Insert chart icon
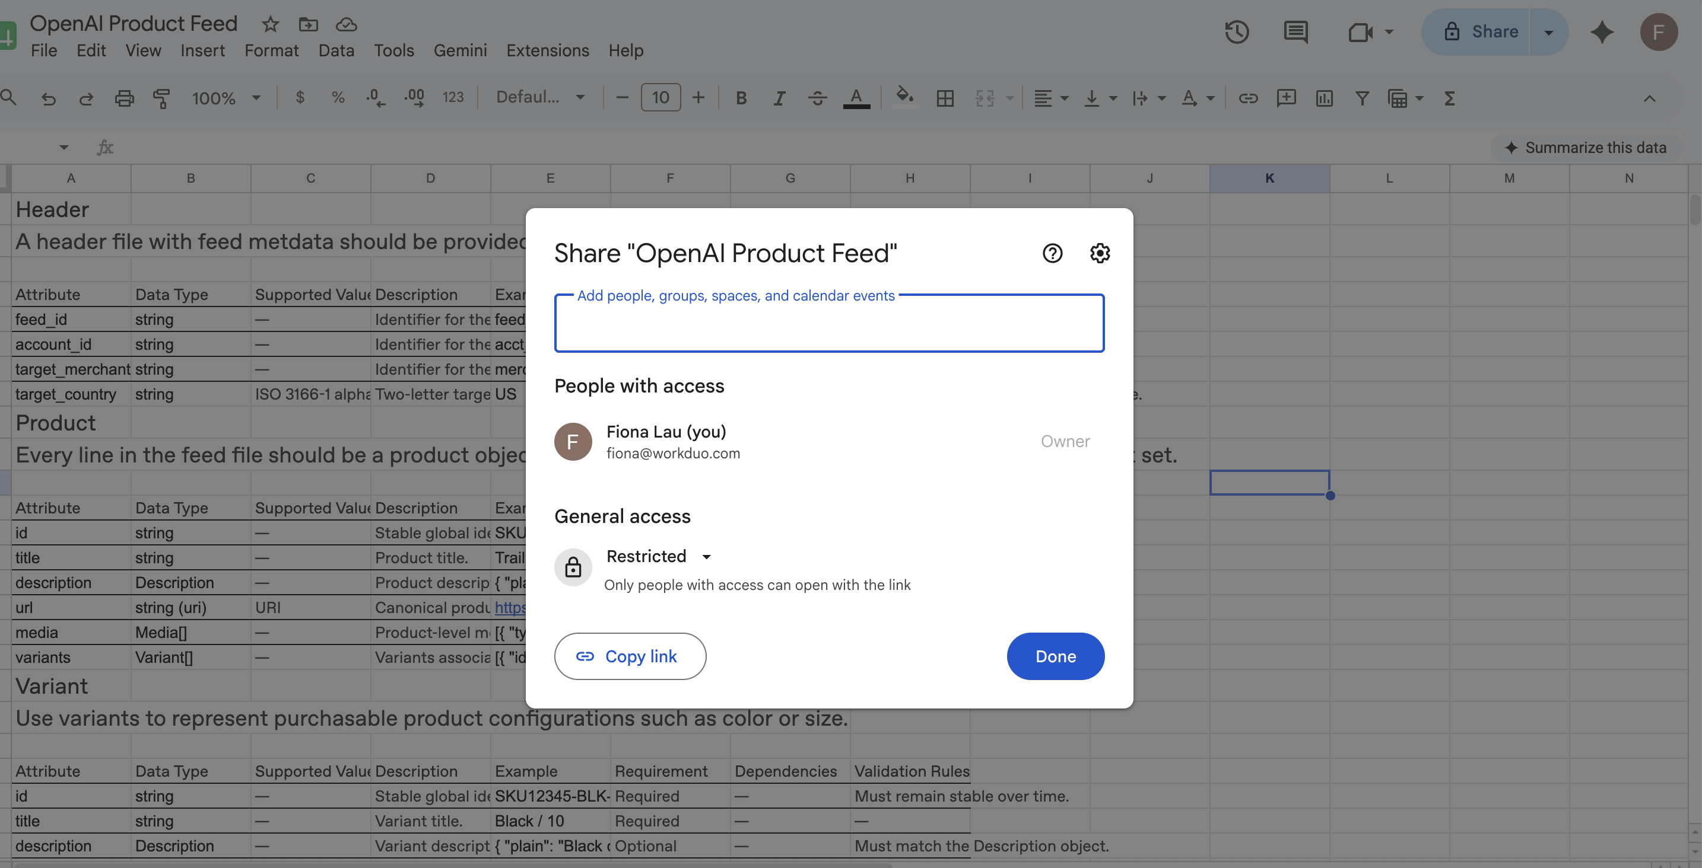 tap(1324, 98)
